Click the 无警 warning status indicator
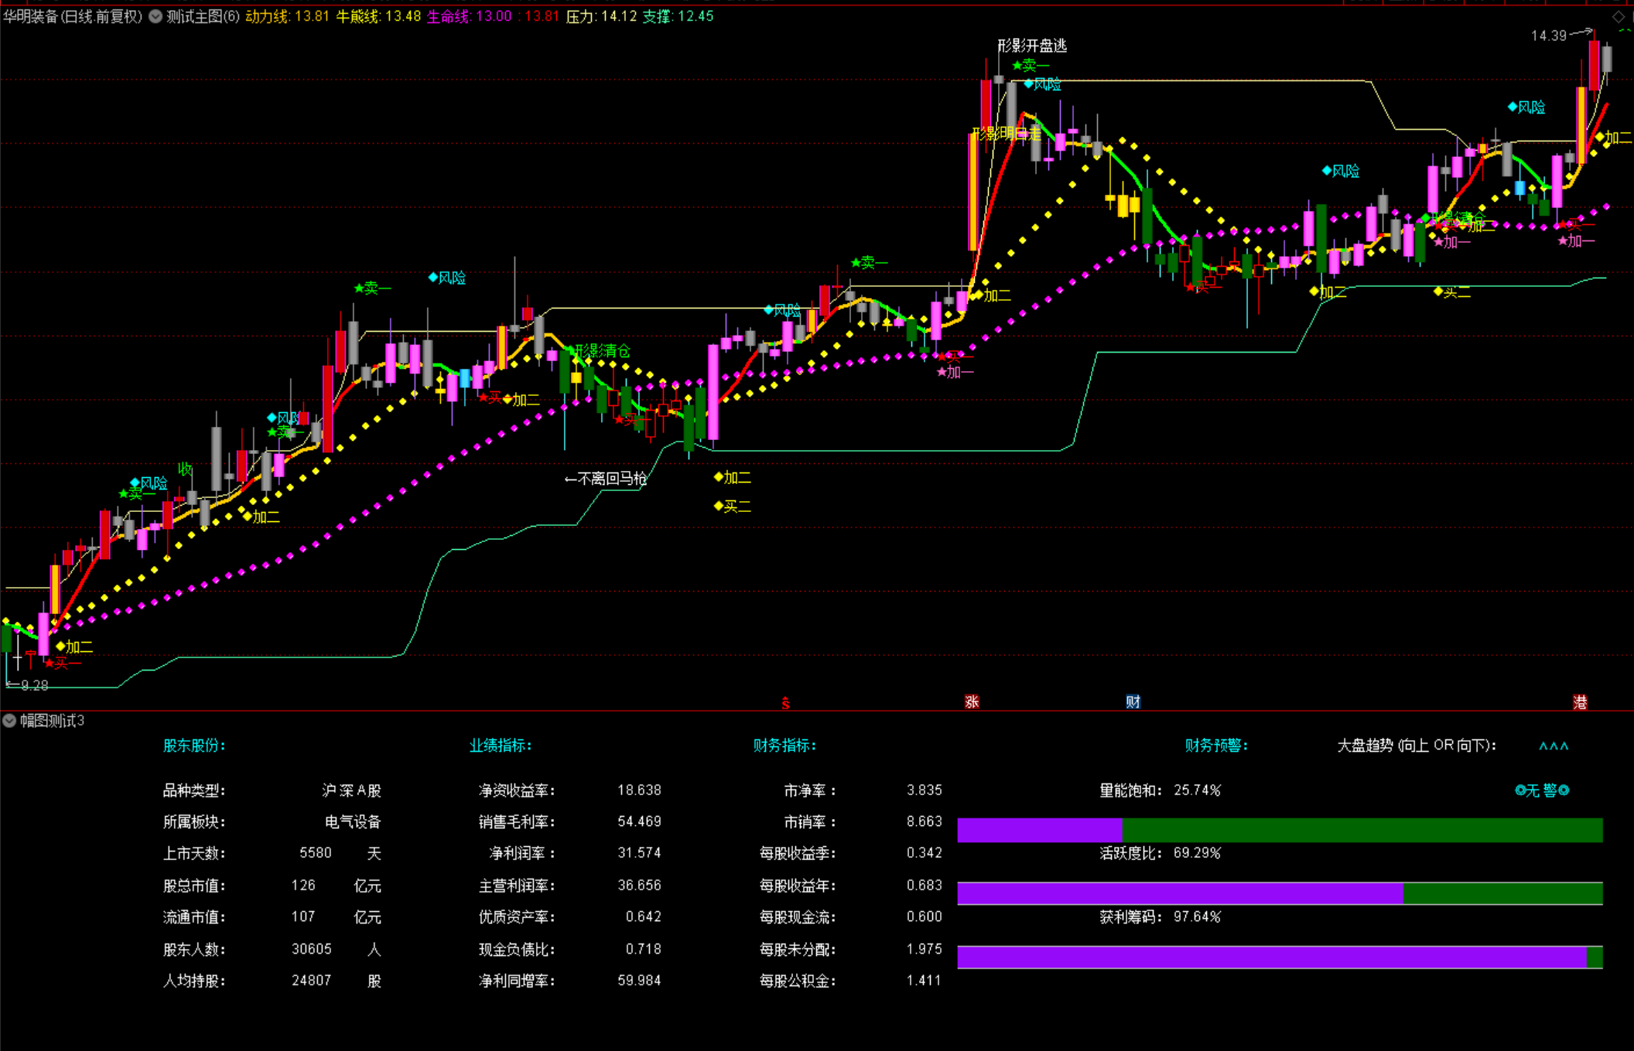The width and height of the screenshot is (1634, 1051). tap(1541, 790)
